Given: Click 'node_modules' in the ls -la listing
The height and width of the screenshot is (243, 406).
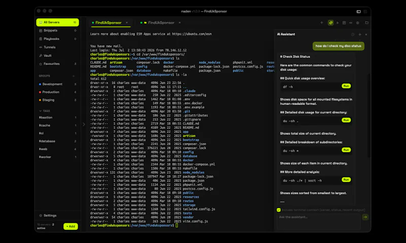Looking at the screenshot, I should (x=193, y=172).
